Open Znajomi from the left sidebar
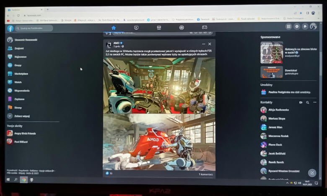This screenshot has width=327, height=196. (19, 48)
